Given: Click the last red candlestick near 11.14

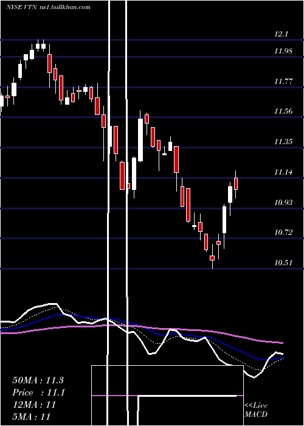Looking at the screenshot, I should (236, 184).
